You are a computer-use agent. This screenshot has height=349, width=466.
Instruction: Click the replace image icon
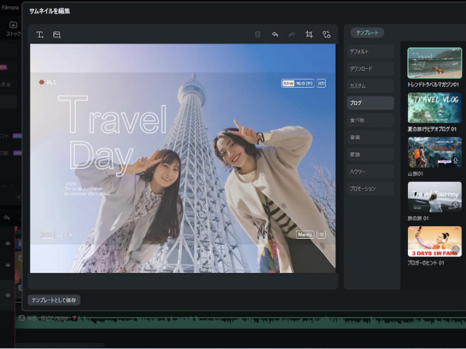tap(326, 34)
